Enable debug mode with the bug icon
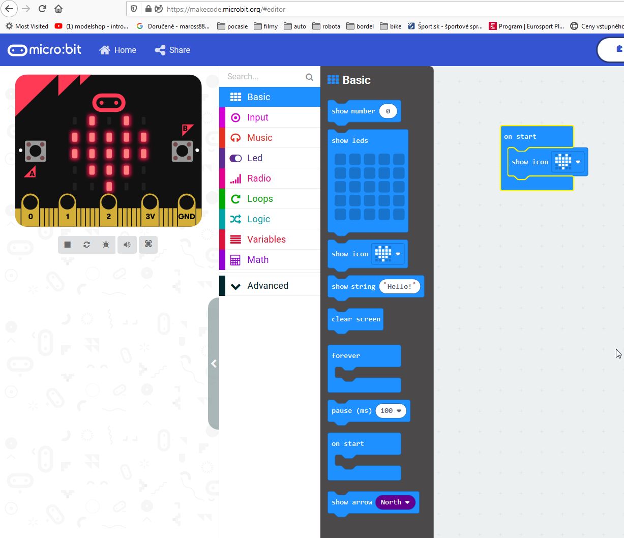624x538 pixels. 106,245
